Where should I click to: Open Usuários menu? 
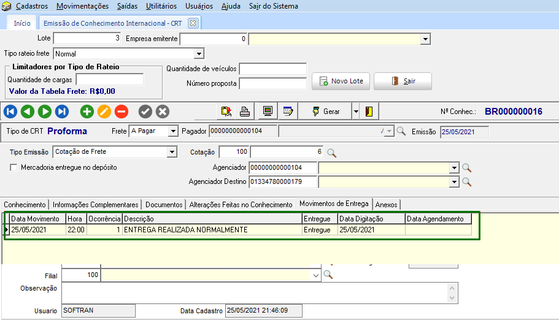[x=199, y=6]
